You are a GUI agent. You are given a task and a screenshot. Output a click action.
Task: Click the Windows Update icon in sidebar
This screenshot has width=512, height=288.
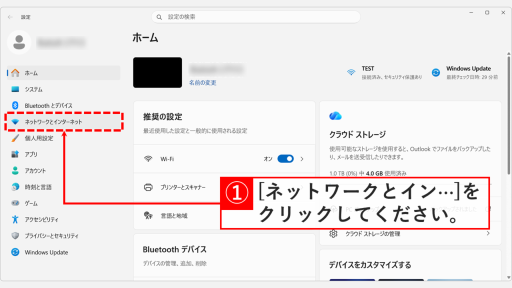tap(15, 252)
